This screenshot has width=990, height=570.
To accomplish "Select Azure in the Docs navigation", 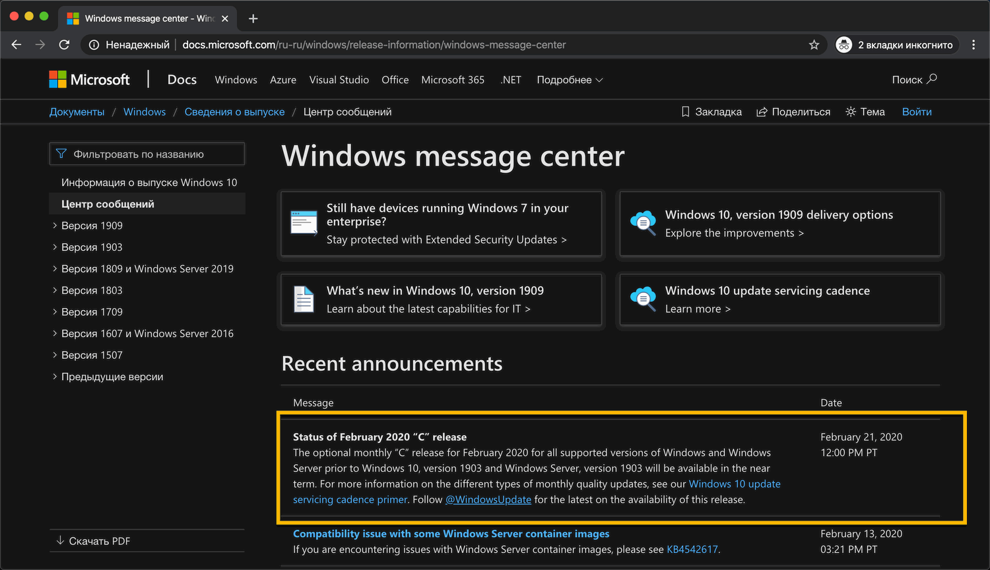I will click(x=282, y=80).
